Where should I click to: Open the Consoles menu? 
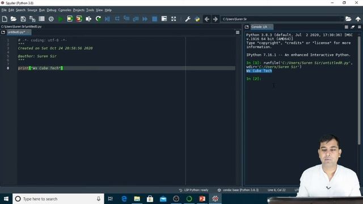click(x=65, y=10)
